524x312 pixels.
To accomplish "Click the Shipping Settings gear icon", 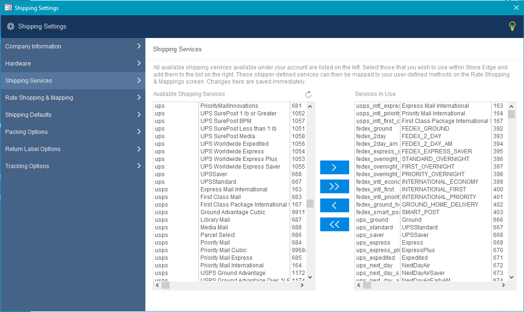I will [x=11, y=27].
